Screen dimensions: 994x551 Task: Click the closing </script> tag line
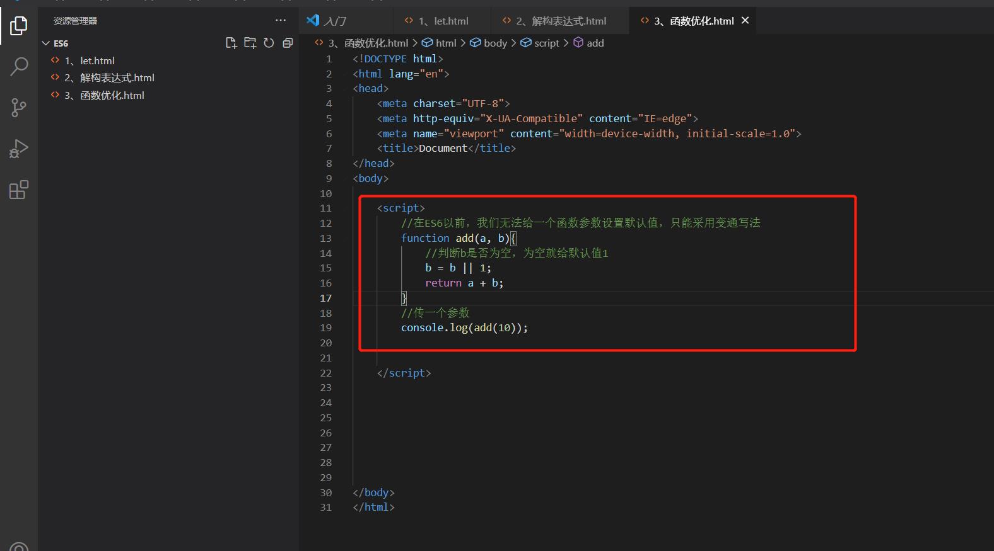click(x=404, y=373)
